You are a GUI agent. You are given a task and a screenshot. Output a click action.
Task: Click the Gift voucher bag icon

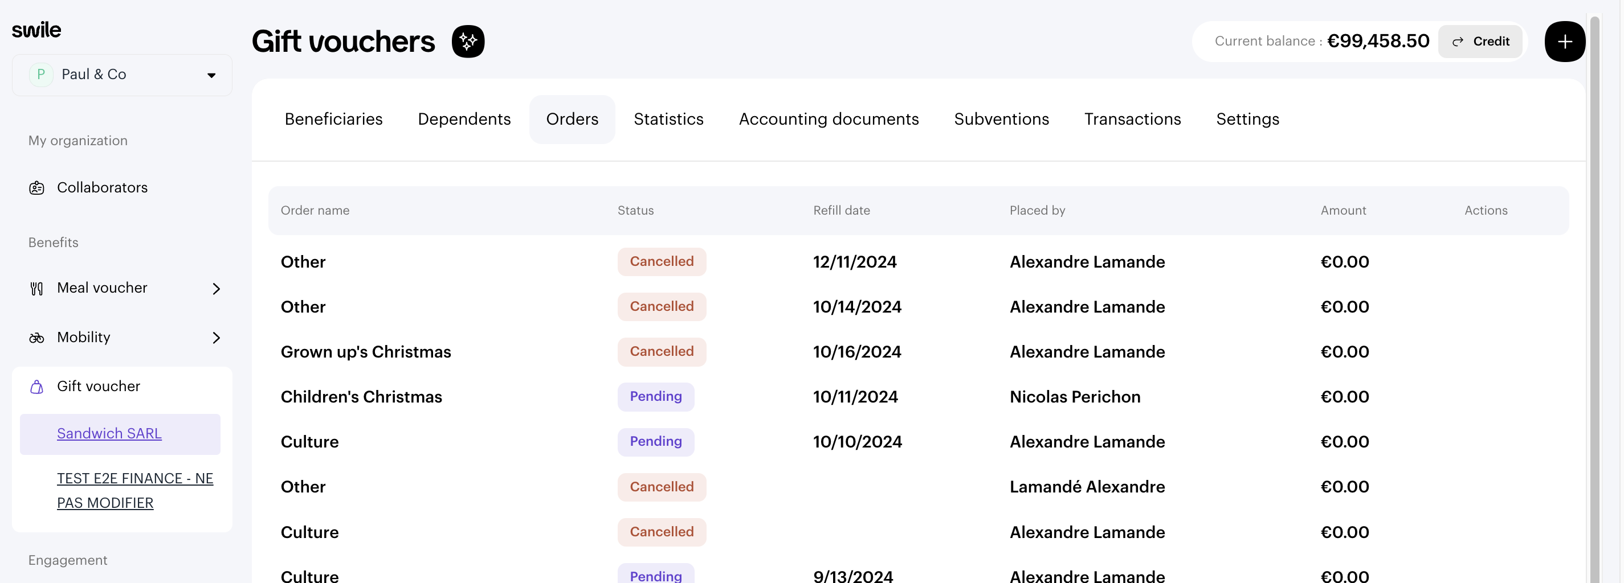[x=36, y=387]
